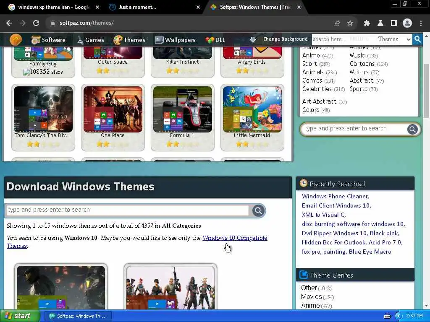The image size is (430, 322).
Task: Share this page icon in the address bar
Action: (x=337, y=23)
